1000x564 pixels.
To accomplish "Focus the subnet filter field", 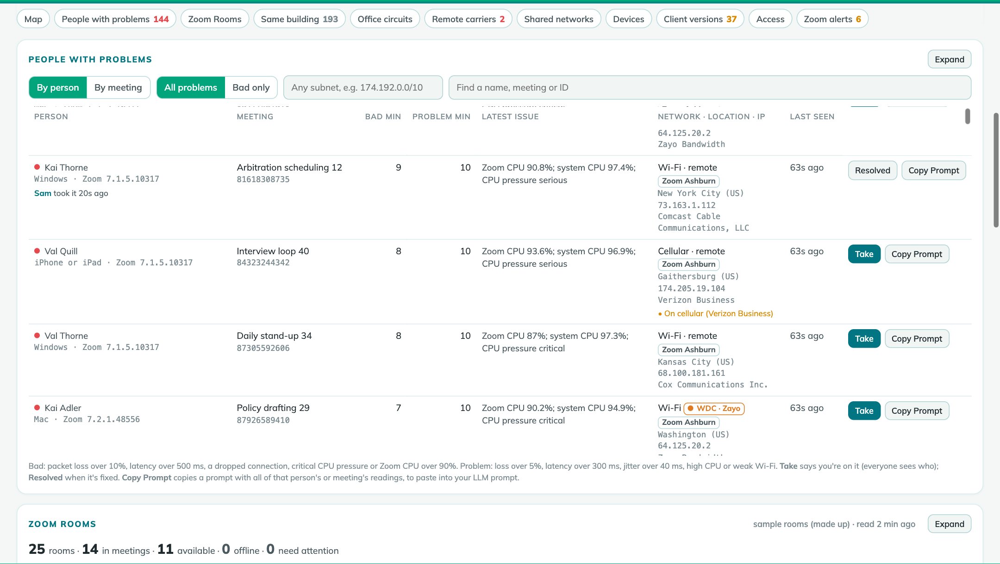I will click(363, 87).
